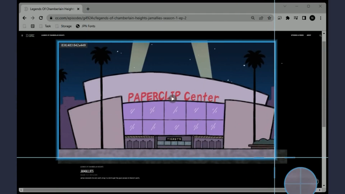This screenshot has height=194, width=345.
Task: Select the Legends Of Chamberlain Heights tab
Action: tap(52, 9)
